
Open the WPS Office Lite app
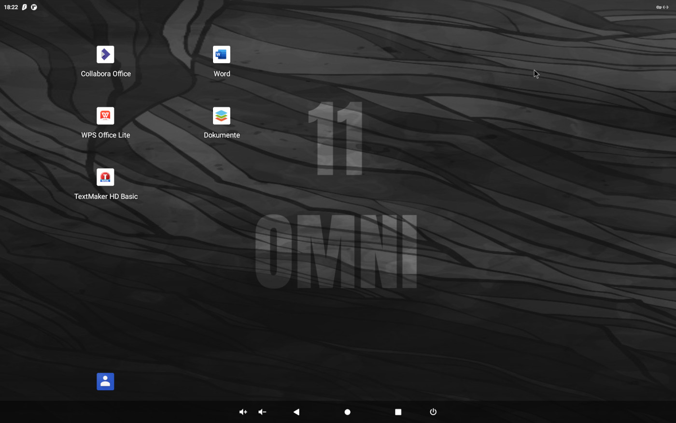(105, 116)
